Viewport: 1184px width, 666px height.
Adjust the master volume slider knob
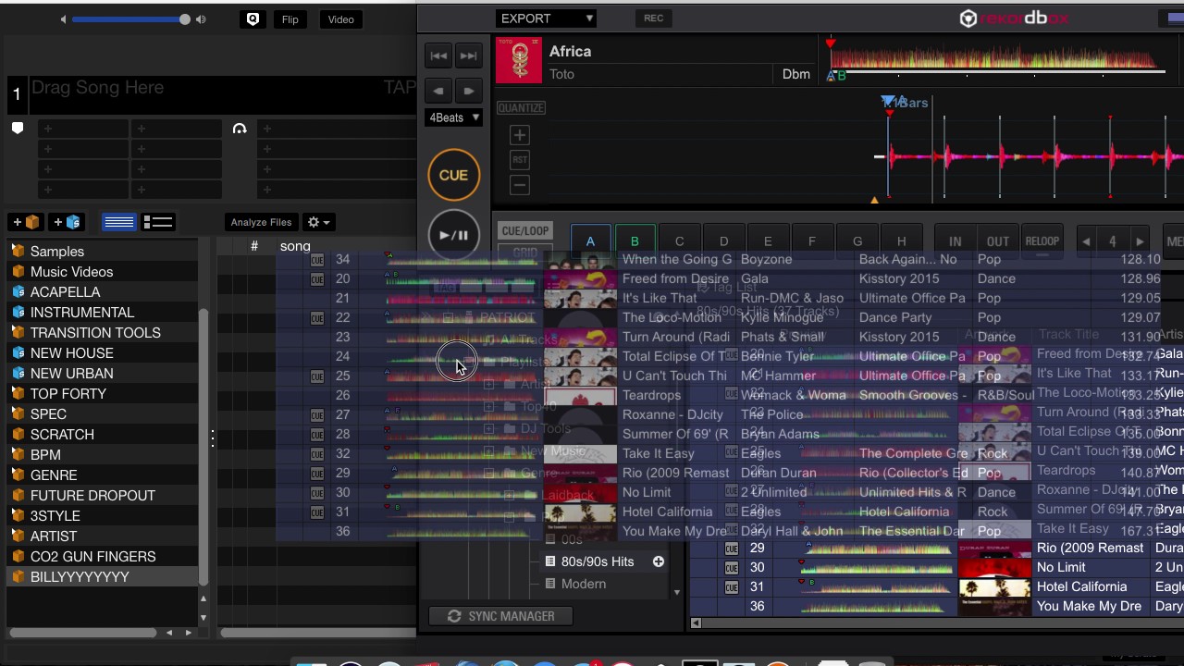(x=185, y=19)
